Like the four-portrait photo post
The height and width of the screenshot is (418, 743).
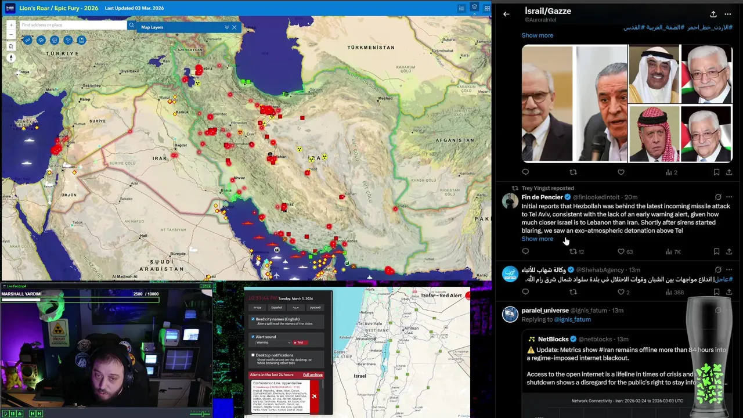tap(621, 172)
